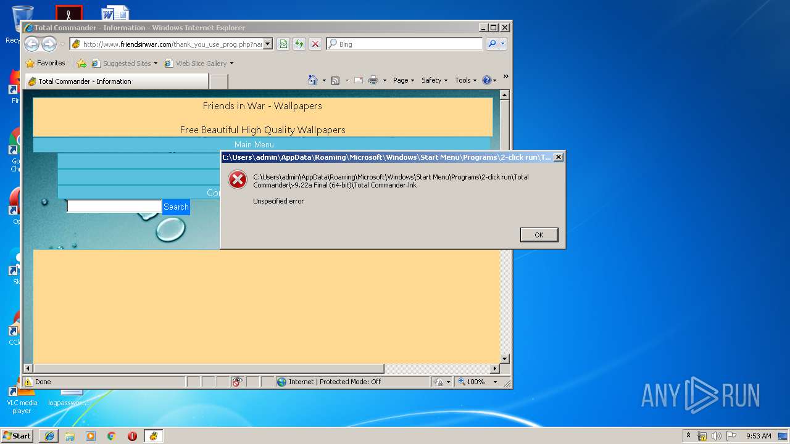Screen dimensions: 790x444
Task: Click the RSS Feeds icon
Action: (x=335, y=80)
